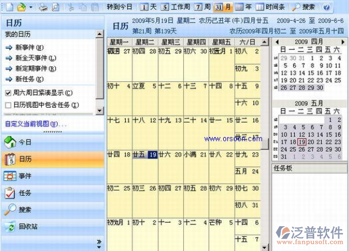Toggle 周六周日紧凑显示 checkbox
This screenshot has width=349, height=251.
tap(8, 93)
